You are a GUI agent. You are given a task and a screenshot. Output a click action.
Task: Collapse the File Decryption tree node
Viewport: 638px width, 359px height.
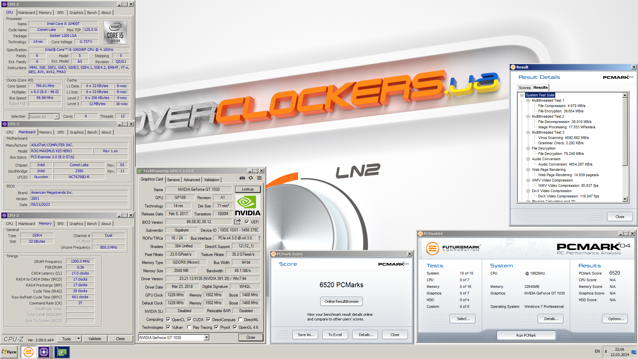coord(528,148)
